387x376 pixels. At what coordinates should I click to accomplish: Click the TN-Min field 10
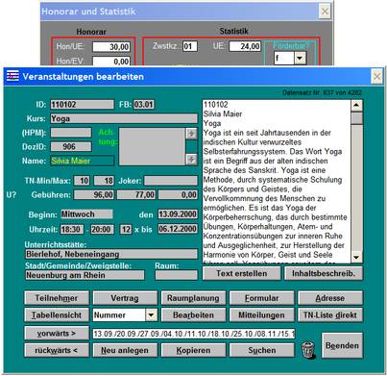pyautogui.click(x=82, y=181)
